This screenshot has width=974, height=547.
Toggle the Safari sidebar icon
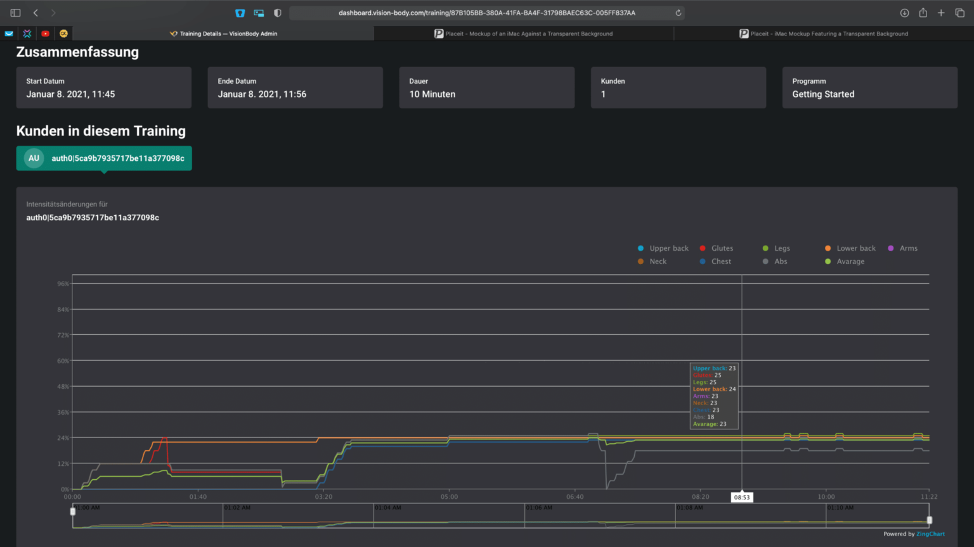coord(16,13)
